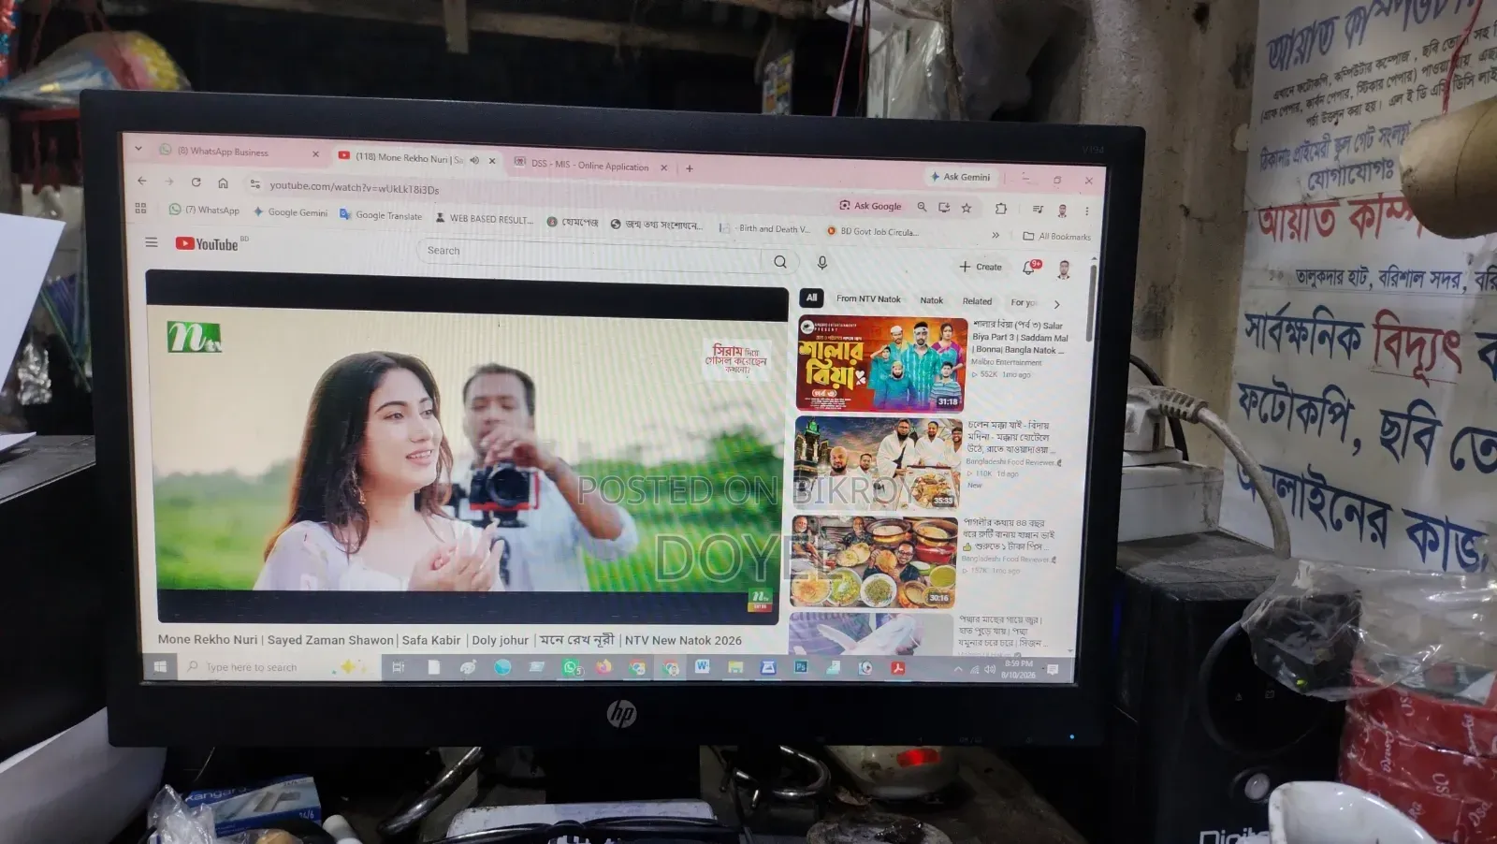
Task: Open Chrome's three-dot menu
Action: [1086, 211]
